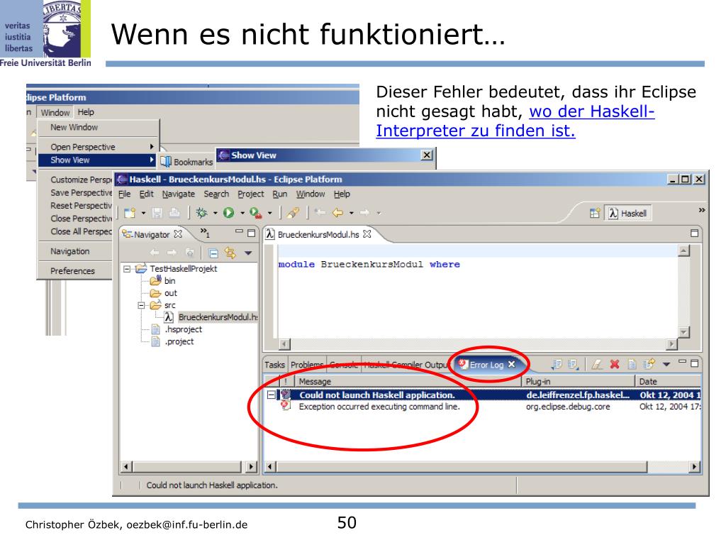
Task: Click the External Tools run icon
Action: click(255, 213)
